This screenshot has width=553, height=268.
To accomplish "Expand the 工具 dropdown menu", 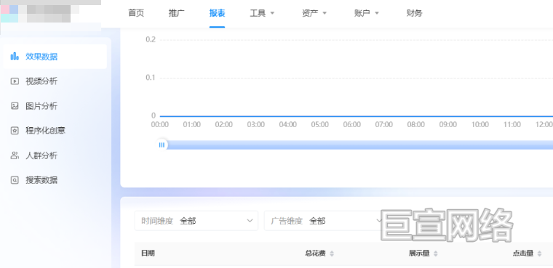I will pos(262,13).
